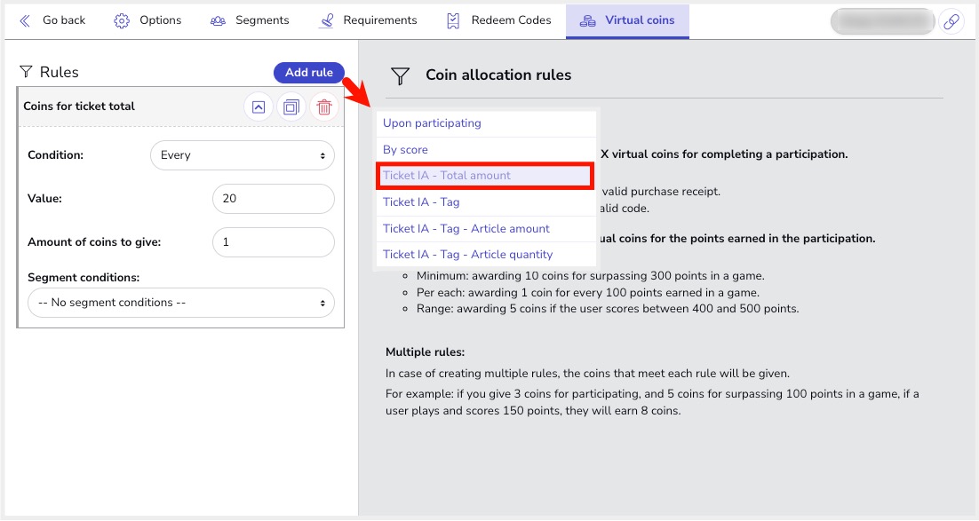The height and width of the screenshot is (521, 979).
Task: Delete the rule with trash icon
Action: [x=324, y=107]
